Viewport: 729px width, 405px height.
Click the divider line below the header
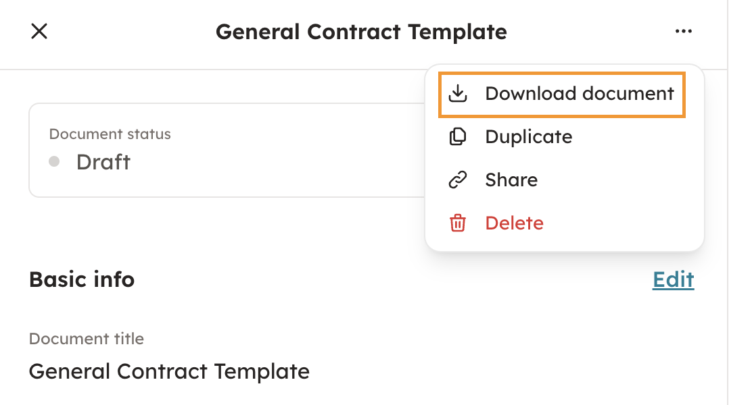click(x=203, y=69)
